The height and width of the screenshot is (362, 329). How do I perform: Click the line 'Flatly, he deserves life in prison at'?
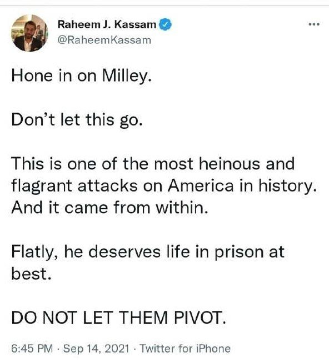(148, 252)
